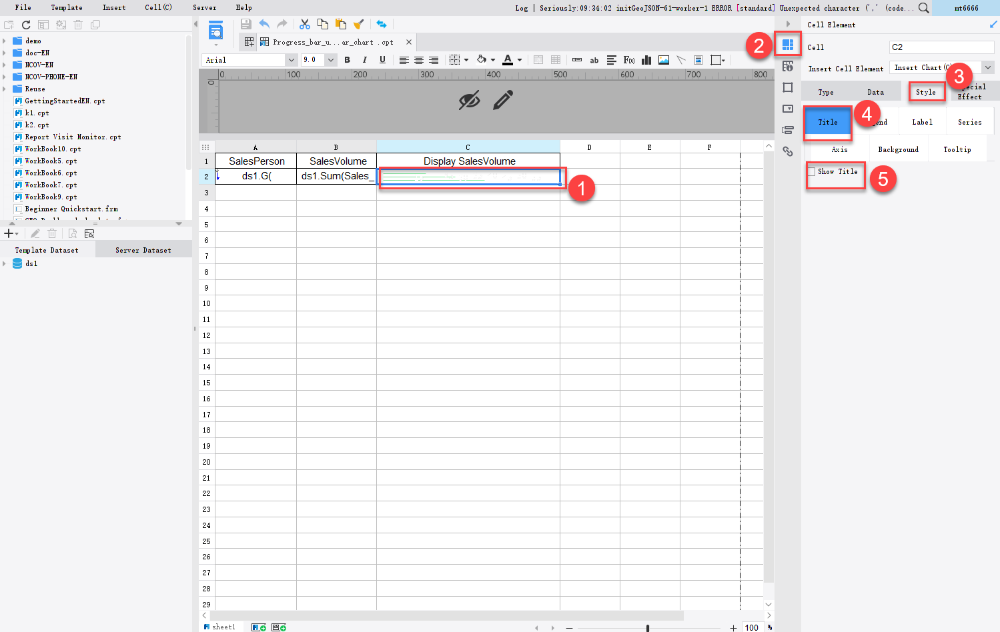Open the Cell Element panel
Screen dimensions: 1000x632
788,44
